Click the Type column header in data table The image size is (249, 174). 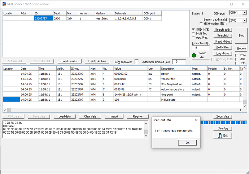click(199, 69)
